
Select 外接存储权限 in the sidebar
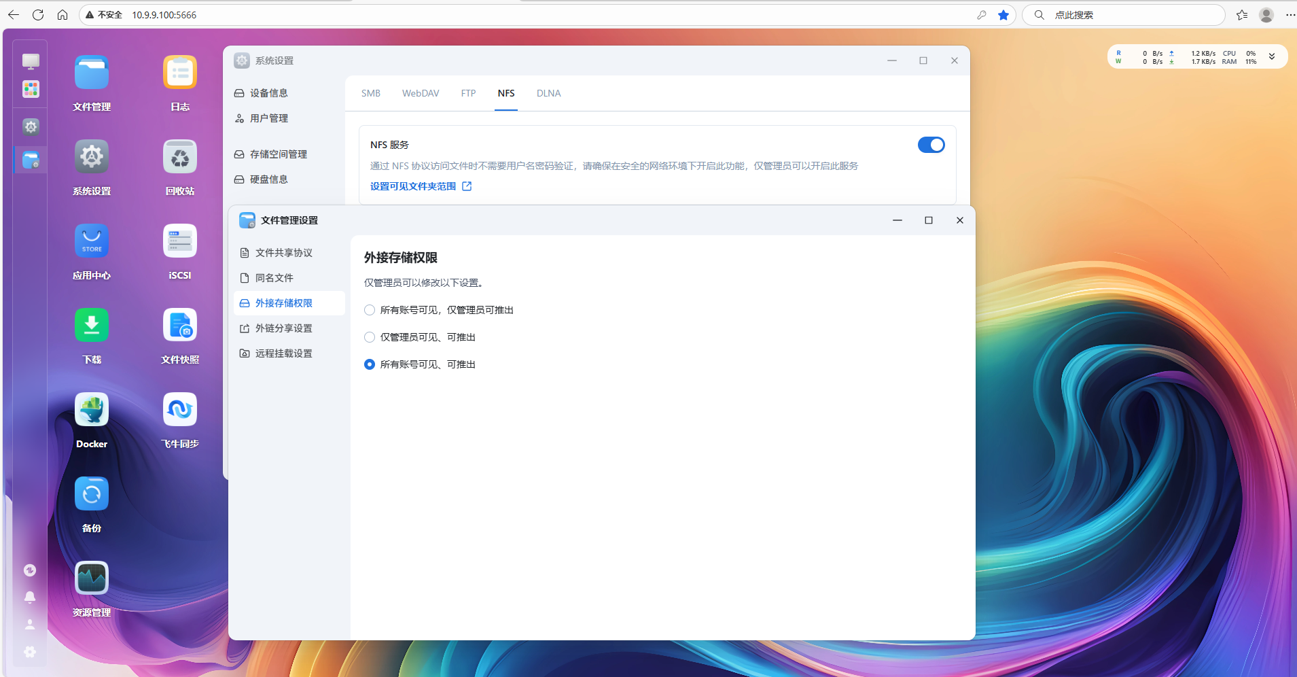click(x=289, y=303)
